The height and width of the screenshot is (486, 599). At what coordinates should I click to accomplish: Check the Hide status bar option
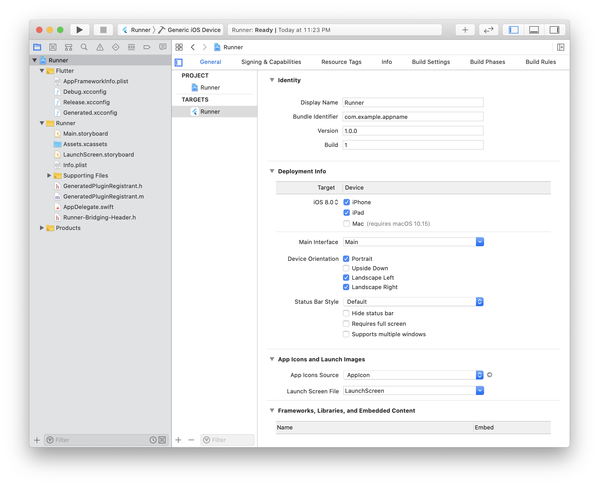point(346,313)
